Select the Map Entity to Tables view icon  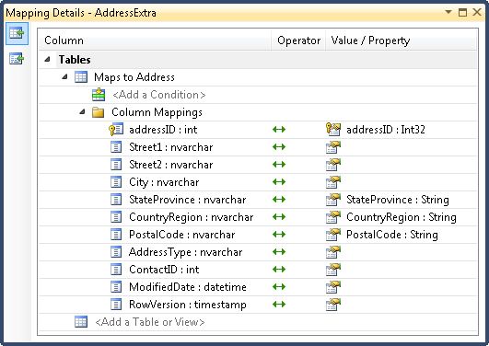click(17, 33)
